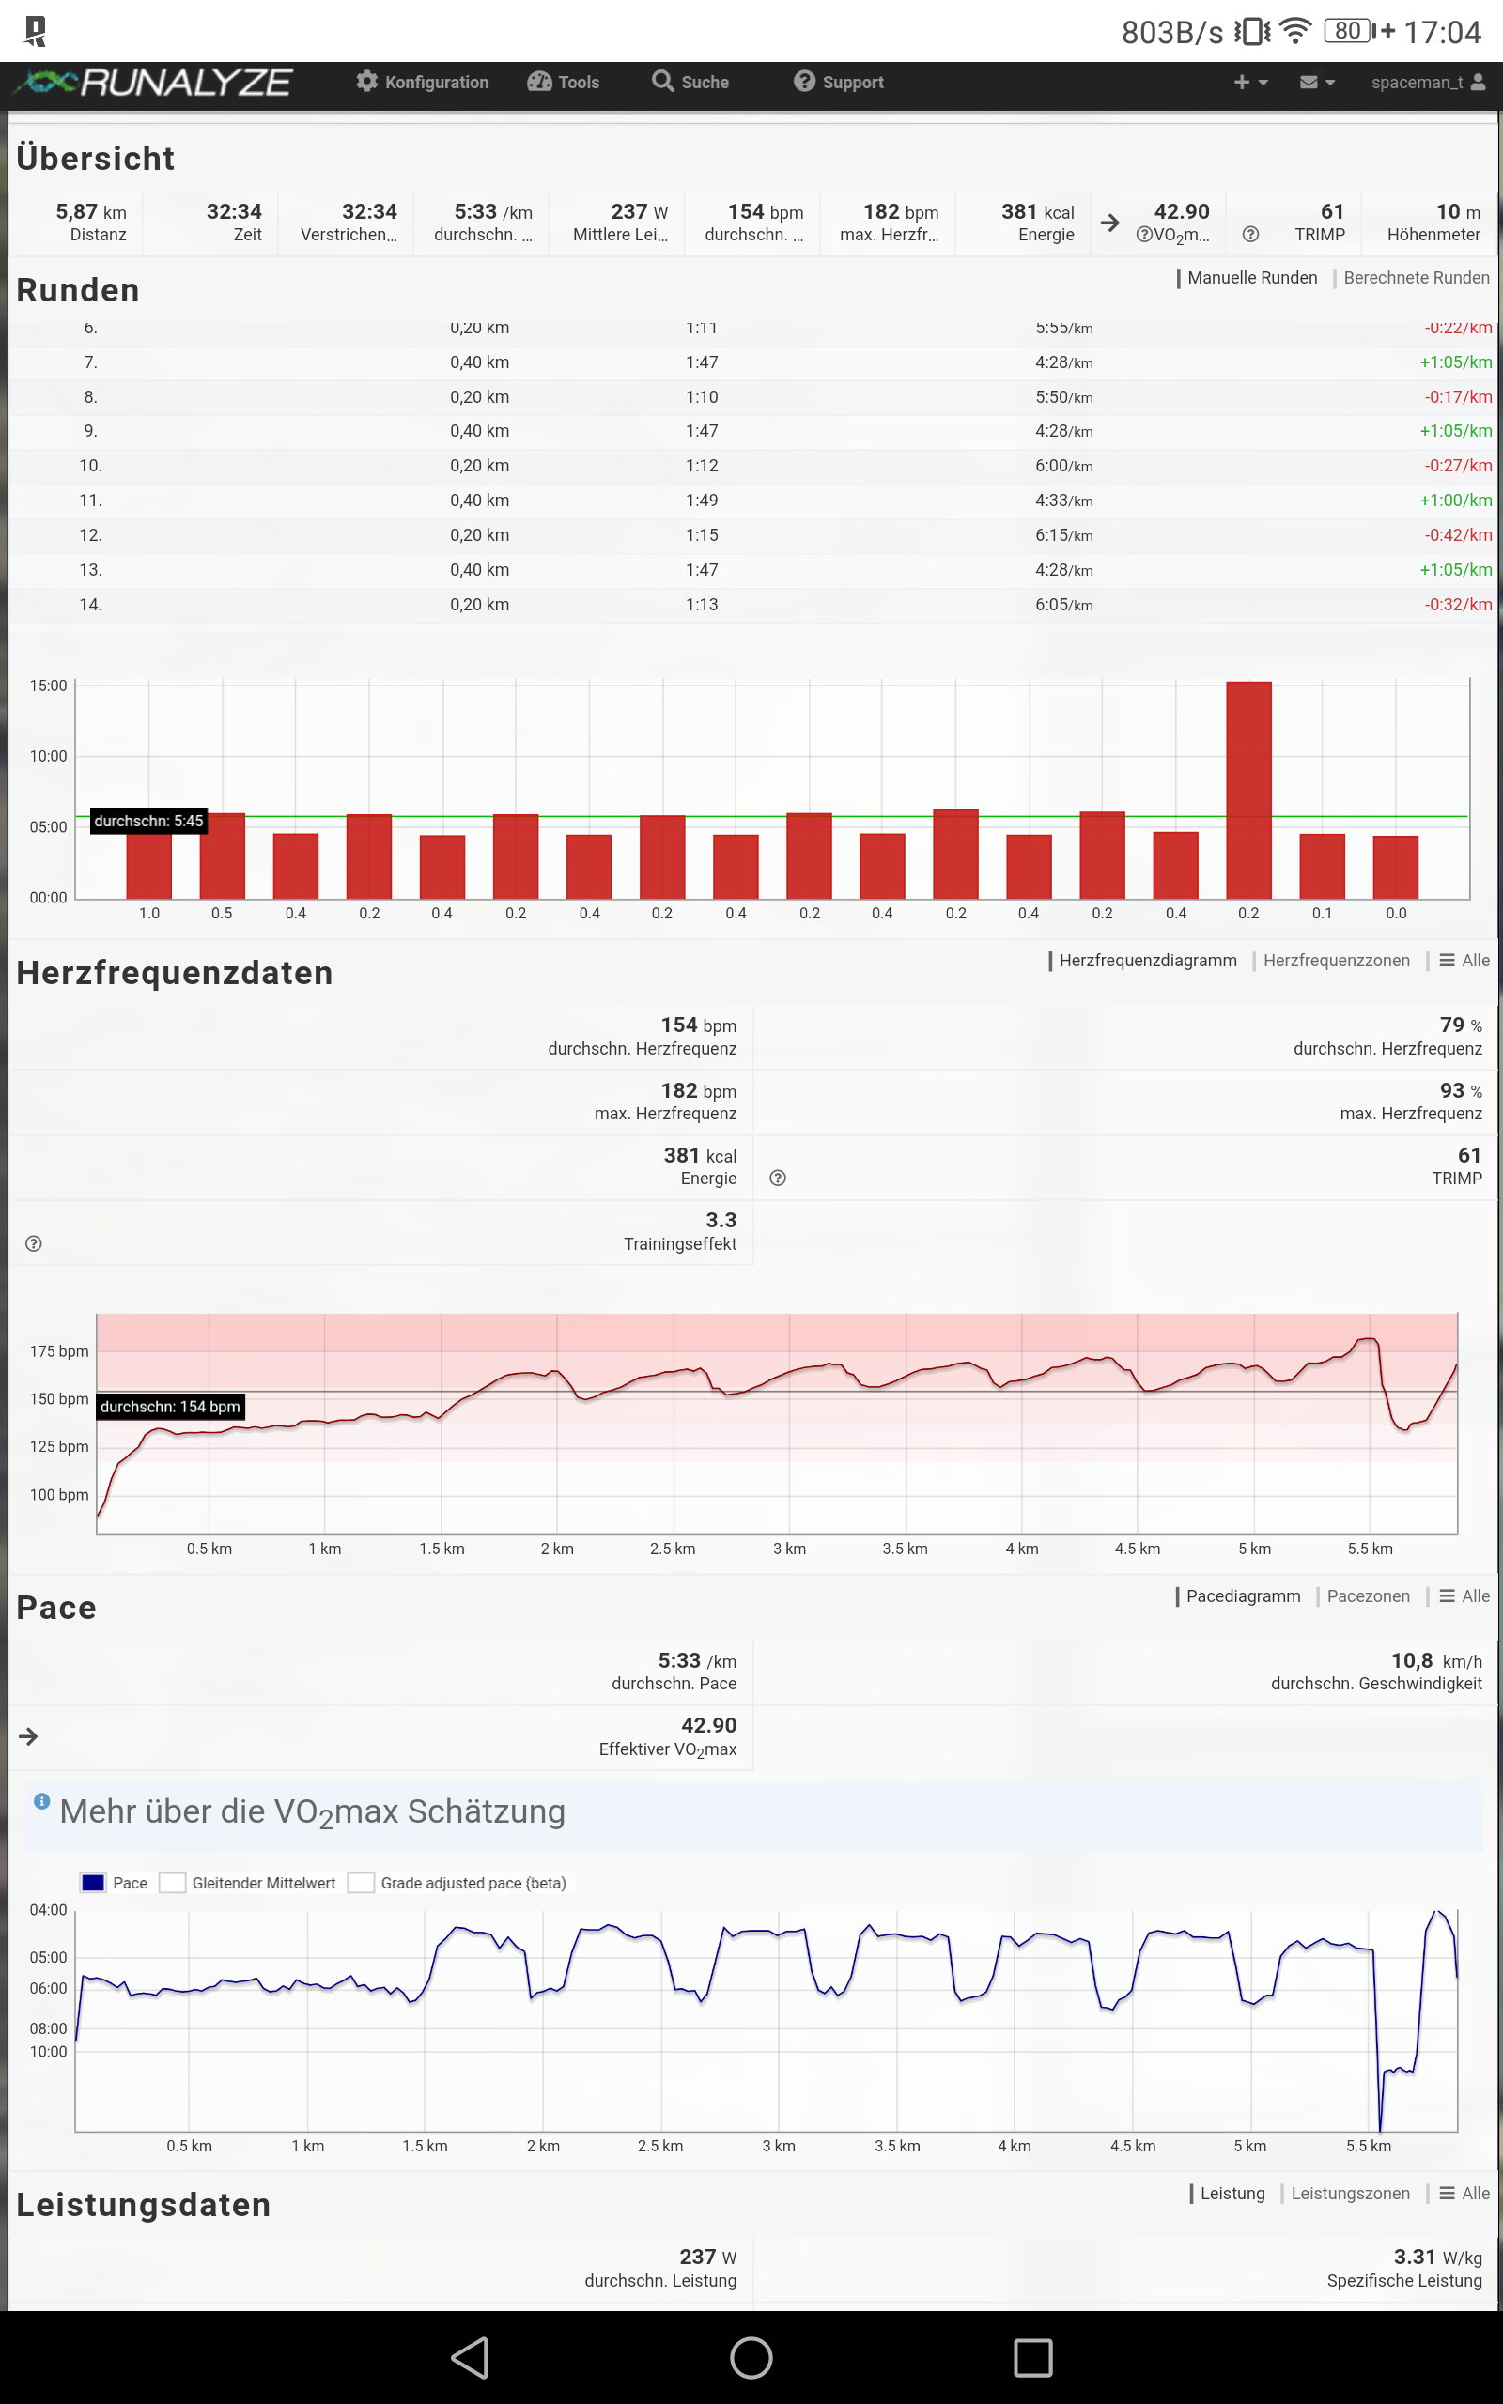
Task: Open the Tools dashboard menu
Action: 564,83
